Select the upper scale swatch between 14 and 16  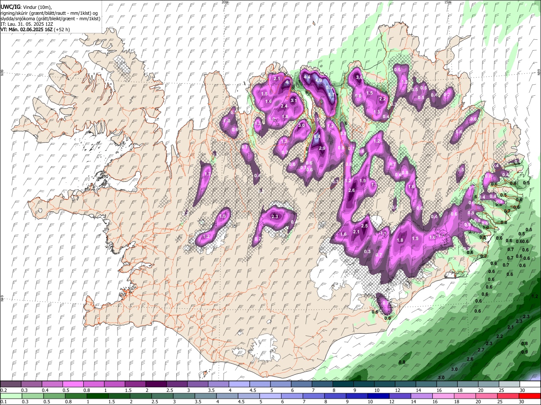coord(426,384)
